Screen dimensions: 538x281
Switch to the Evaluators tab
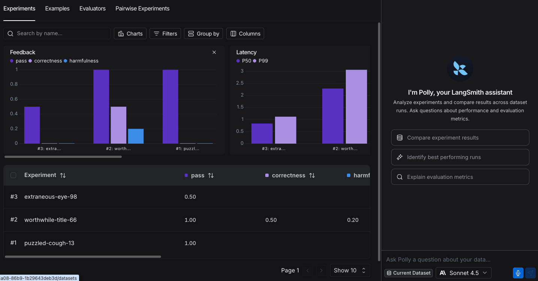[92, 8]
